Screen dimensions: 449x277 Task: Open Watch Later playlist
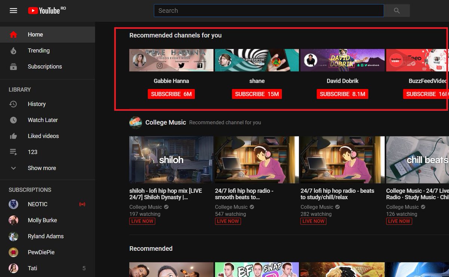(48, 120)
